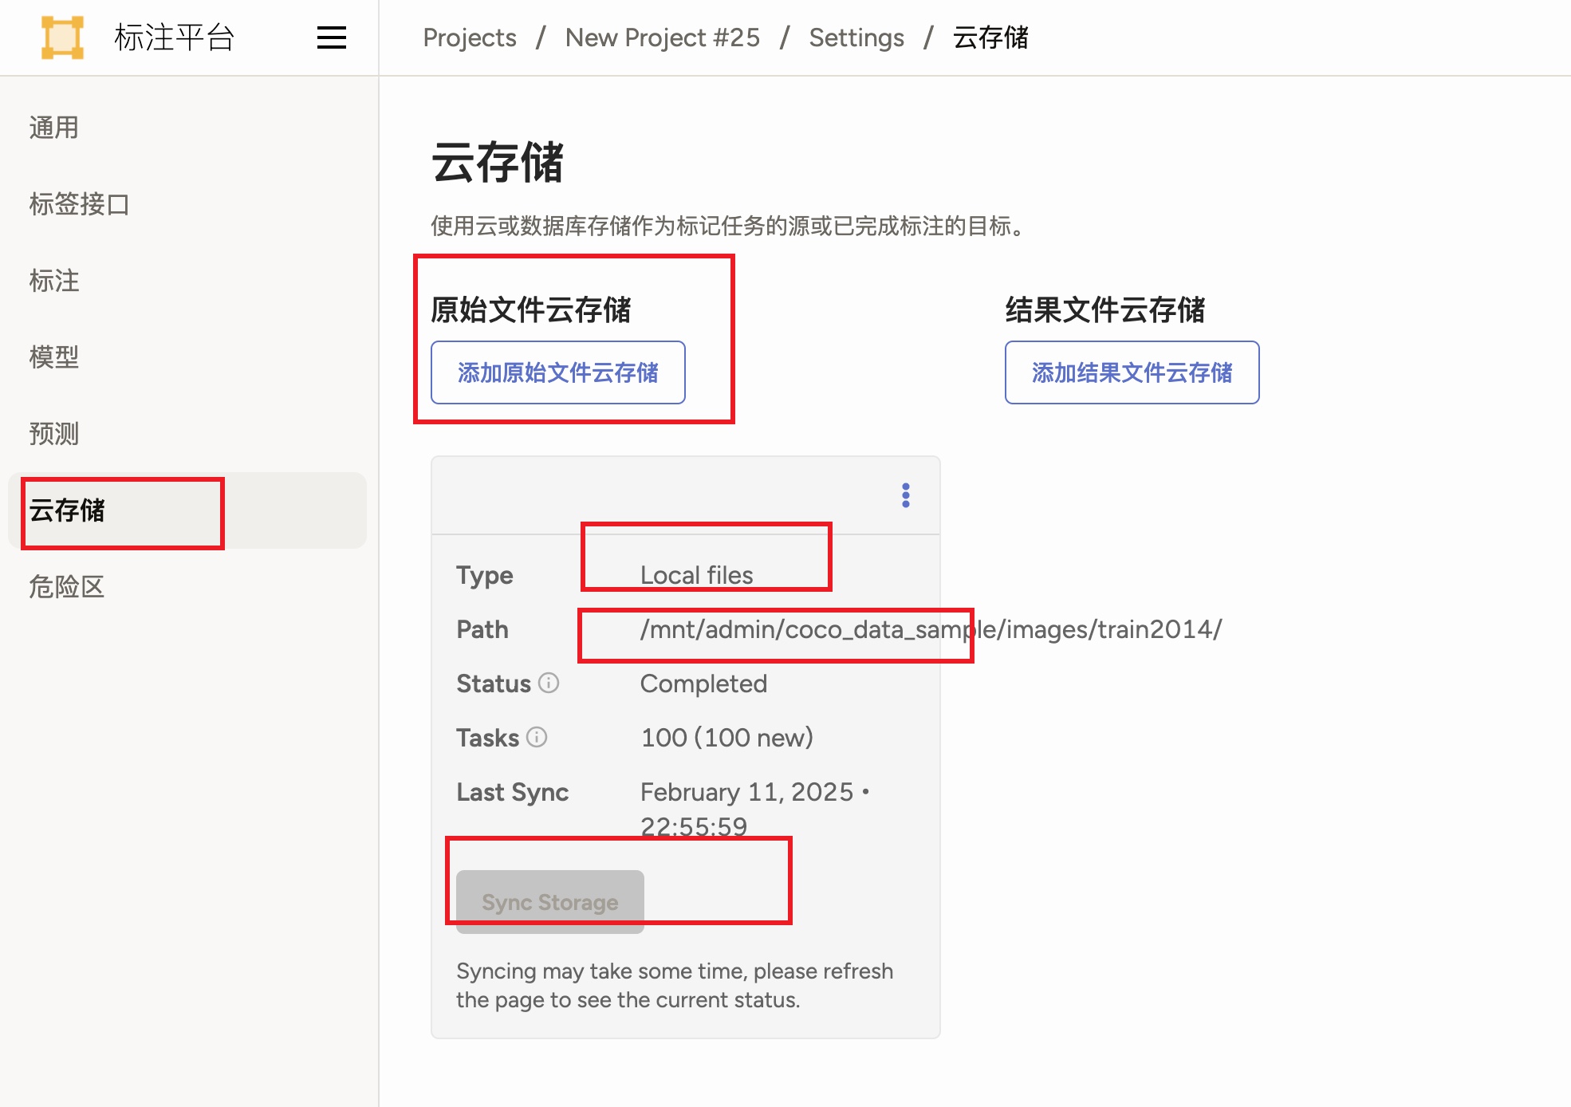Viewport: 1571px width, 1107px height.
Task: Click 添加结果文件云存储 button
Action: coord(1132,372)
